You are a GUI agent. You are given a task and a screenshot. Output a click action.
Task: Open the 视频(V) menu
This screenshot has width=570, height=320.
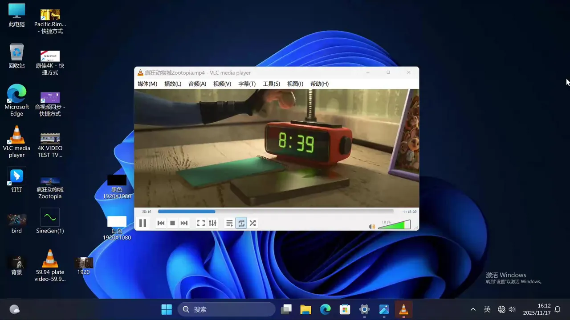pos(222,84)
